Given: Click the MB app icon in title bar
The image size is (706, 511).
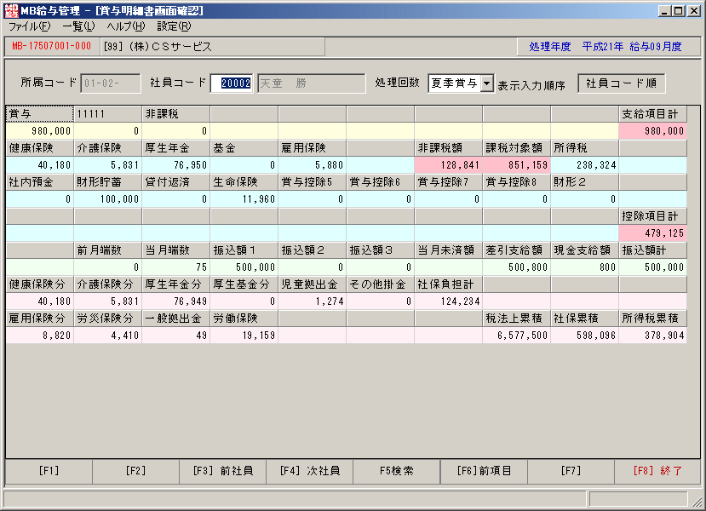Looking at the screenshot, I should click(11, 10).
